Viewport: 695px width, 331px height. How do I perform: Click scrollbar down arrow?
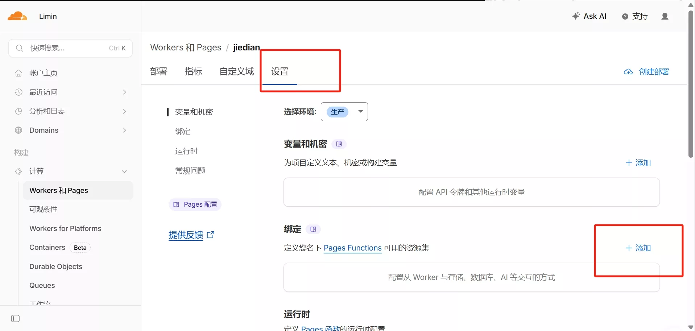[691, 327]
